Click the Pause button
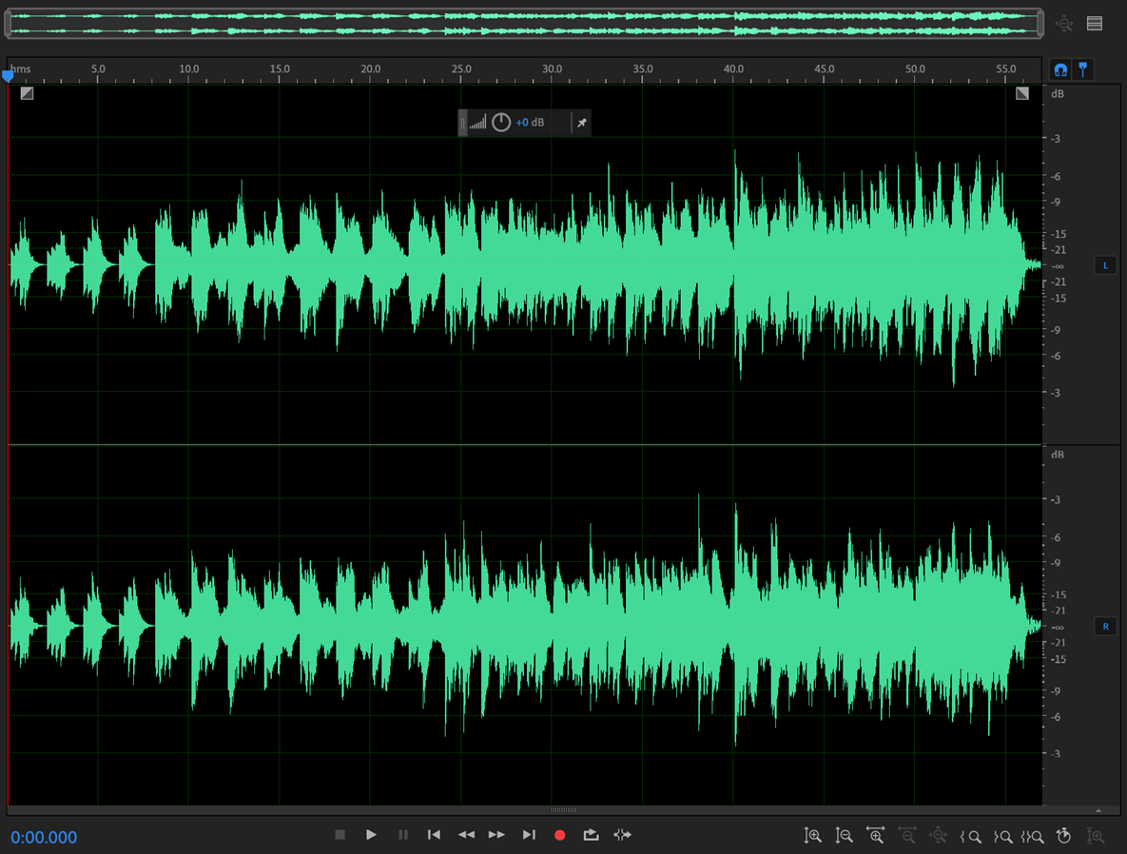Viewport: 1127px width, 854px height. pos(402,835)
